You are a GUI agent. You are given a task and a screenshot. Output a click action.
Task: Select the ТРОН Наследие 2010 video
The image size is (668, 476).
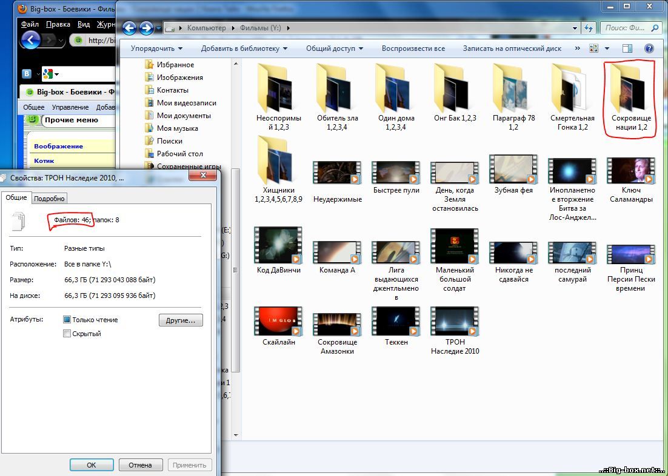click(455, 331)
